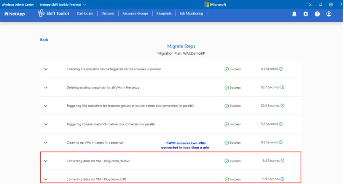The height and width of the screenshot is (184, 344).
Task: Show info for the 30.3 Seconds step
Action: tap(282, 106)
